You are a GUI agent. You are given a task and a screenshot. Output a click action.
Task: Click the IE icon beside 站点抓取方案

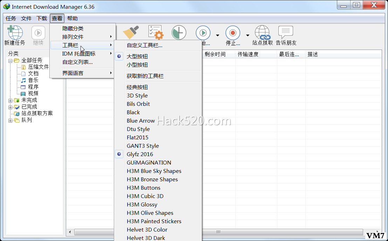click(16, 114)
